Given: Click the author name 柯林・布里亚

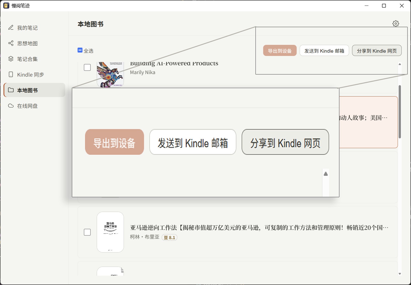Looking at the screenshot, I should click(x=145, y=237).
